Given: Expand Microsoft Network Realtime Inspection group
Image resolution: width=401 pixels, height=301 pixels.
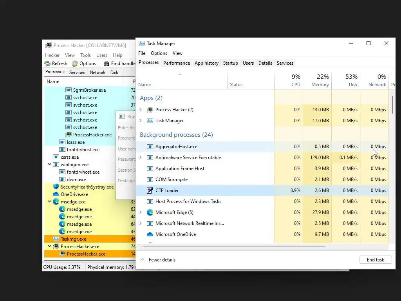Looking at the screenshot, I should coord(141,223).
